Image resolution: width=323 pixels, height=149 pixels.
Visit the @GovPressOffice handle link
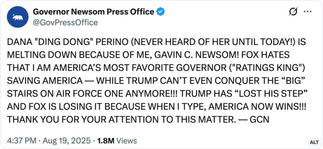(65, 22)
